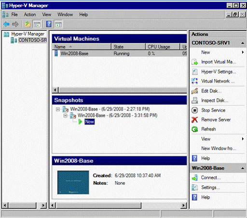Open Hyper-V Settings... action
This screenshot has height=218, width=247.
click(x=219, y=72)
